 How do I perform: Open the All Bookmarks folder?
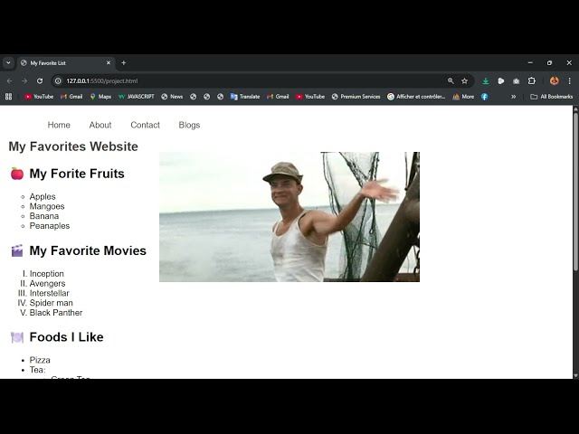[x=551, y=97]
